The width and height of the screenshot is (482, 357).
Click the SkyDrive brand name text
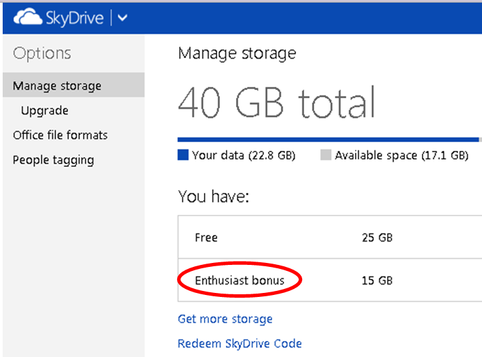coord(75,18)
